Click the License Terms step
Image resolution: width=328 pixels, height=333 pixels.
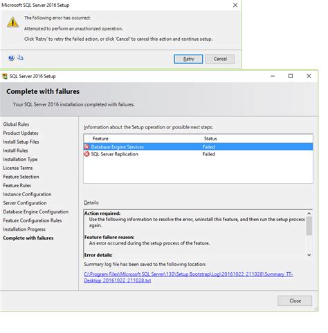coord(18,168)
